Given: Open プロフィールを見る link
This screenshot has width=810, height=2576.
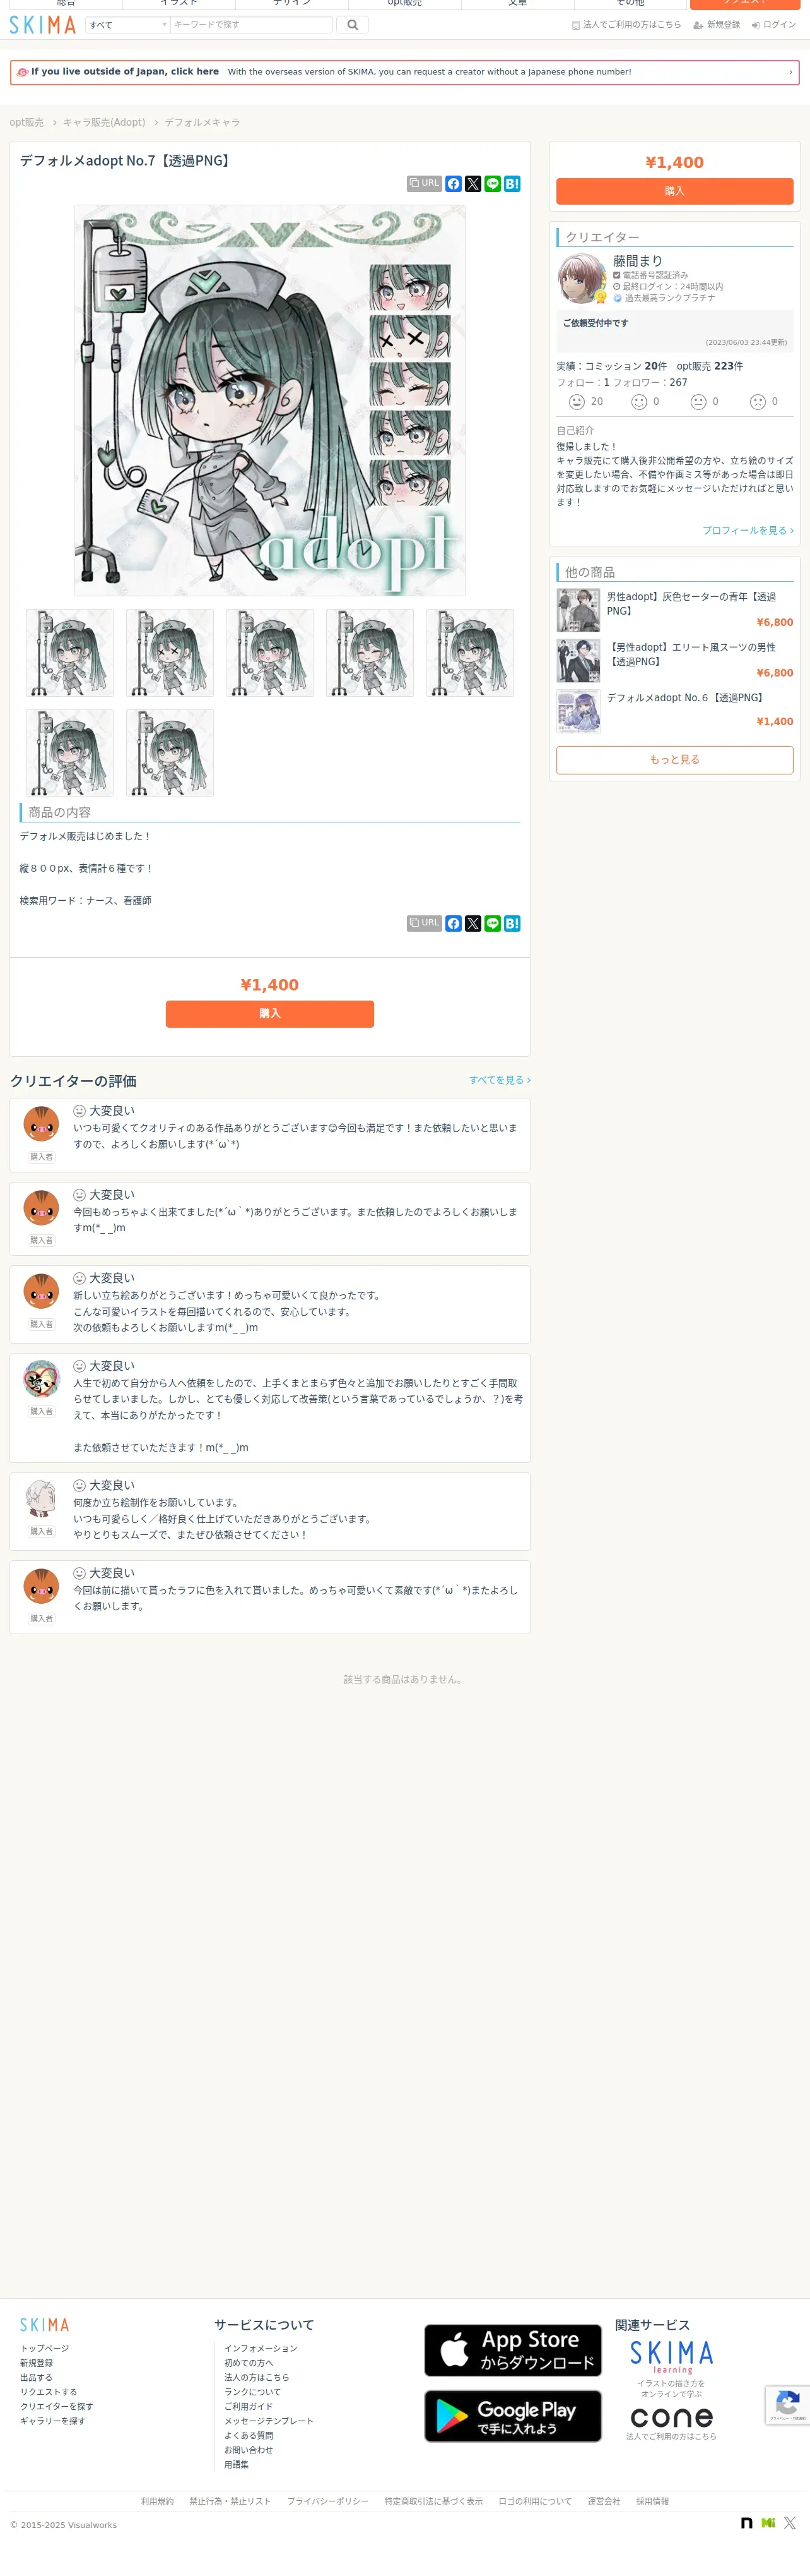Looking at the screenshot, I should 748,531.
